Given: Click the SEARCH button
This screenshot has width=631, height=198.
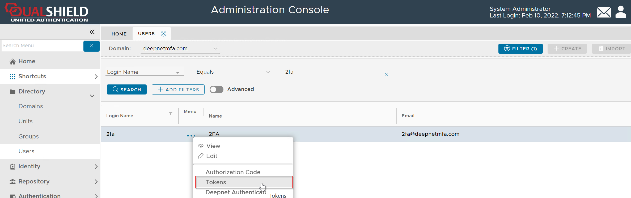Looking at the screenshot, I should tap(127, 90).
